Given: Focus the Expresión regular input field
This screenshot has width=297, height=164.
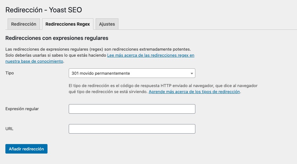Looking at the screenshot, I should [x=132, y=109].
